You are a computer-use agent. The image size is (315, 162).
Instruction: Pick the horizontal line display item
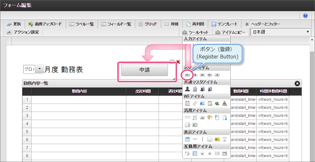coord(195,139)
